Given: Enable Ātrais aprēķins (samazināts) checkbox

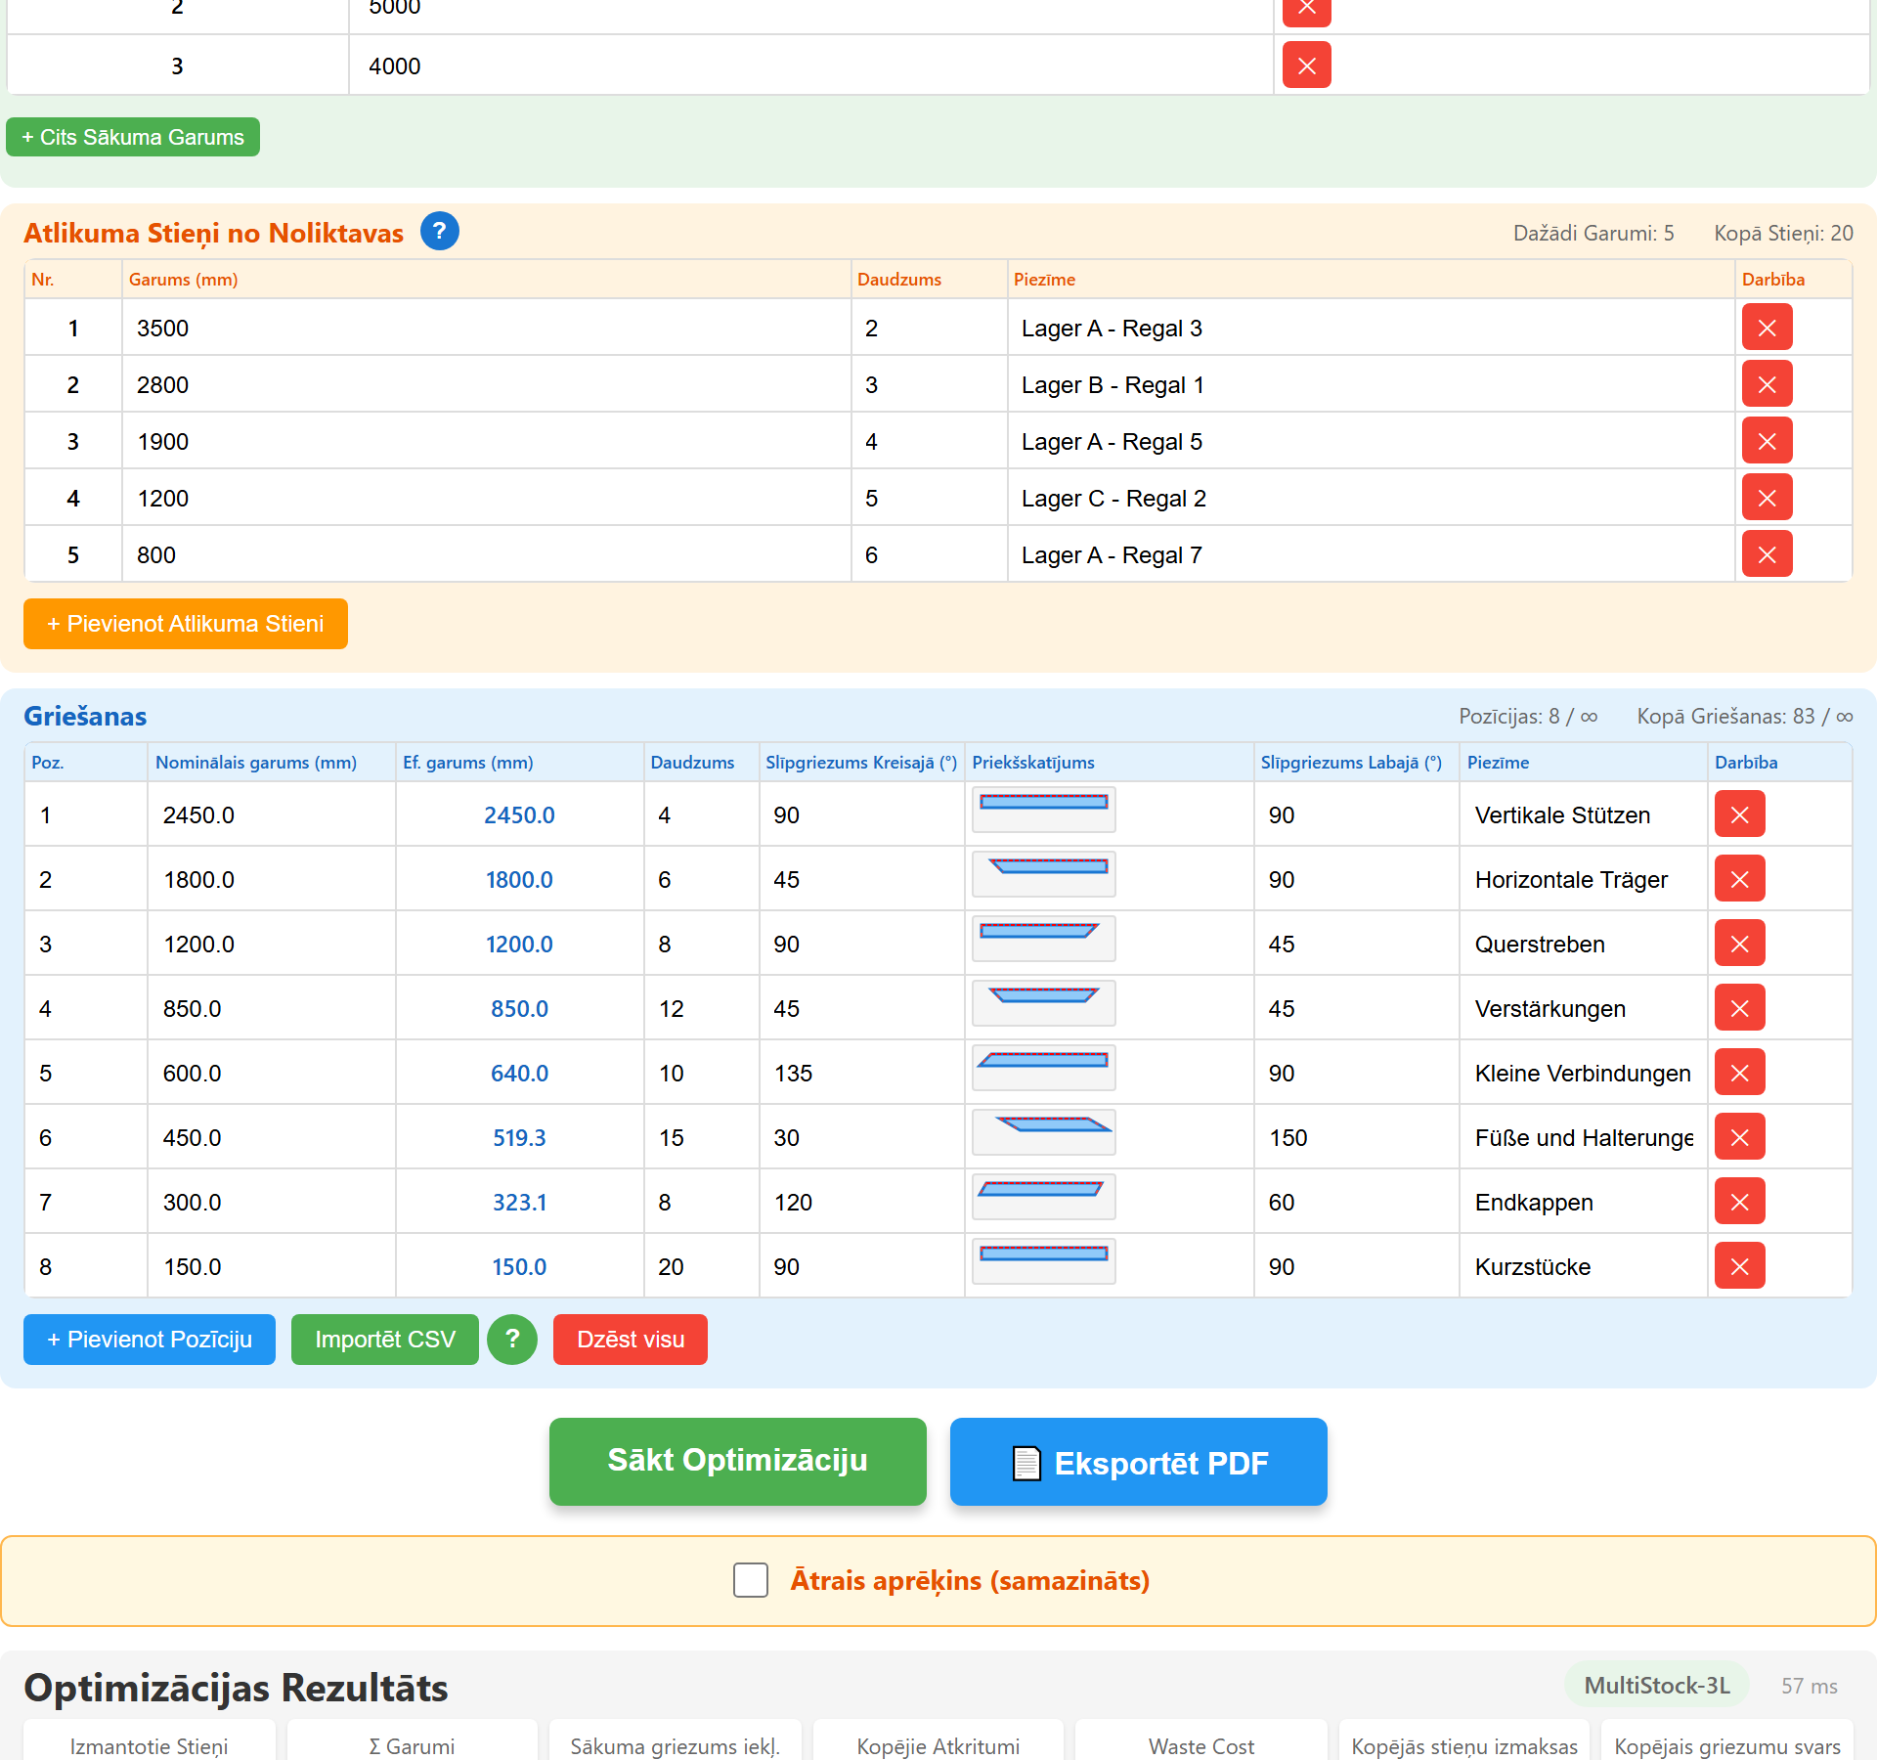Looking at the screenshot, I should 751,1580.
